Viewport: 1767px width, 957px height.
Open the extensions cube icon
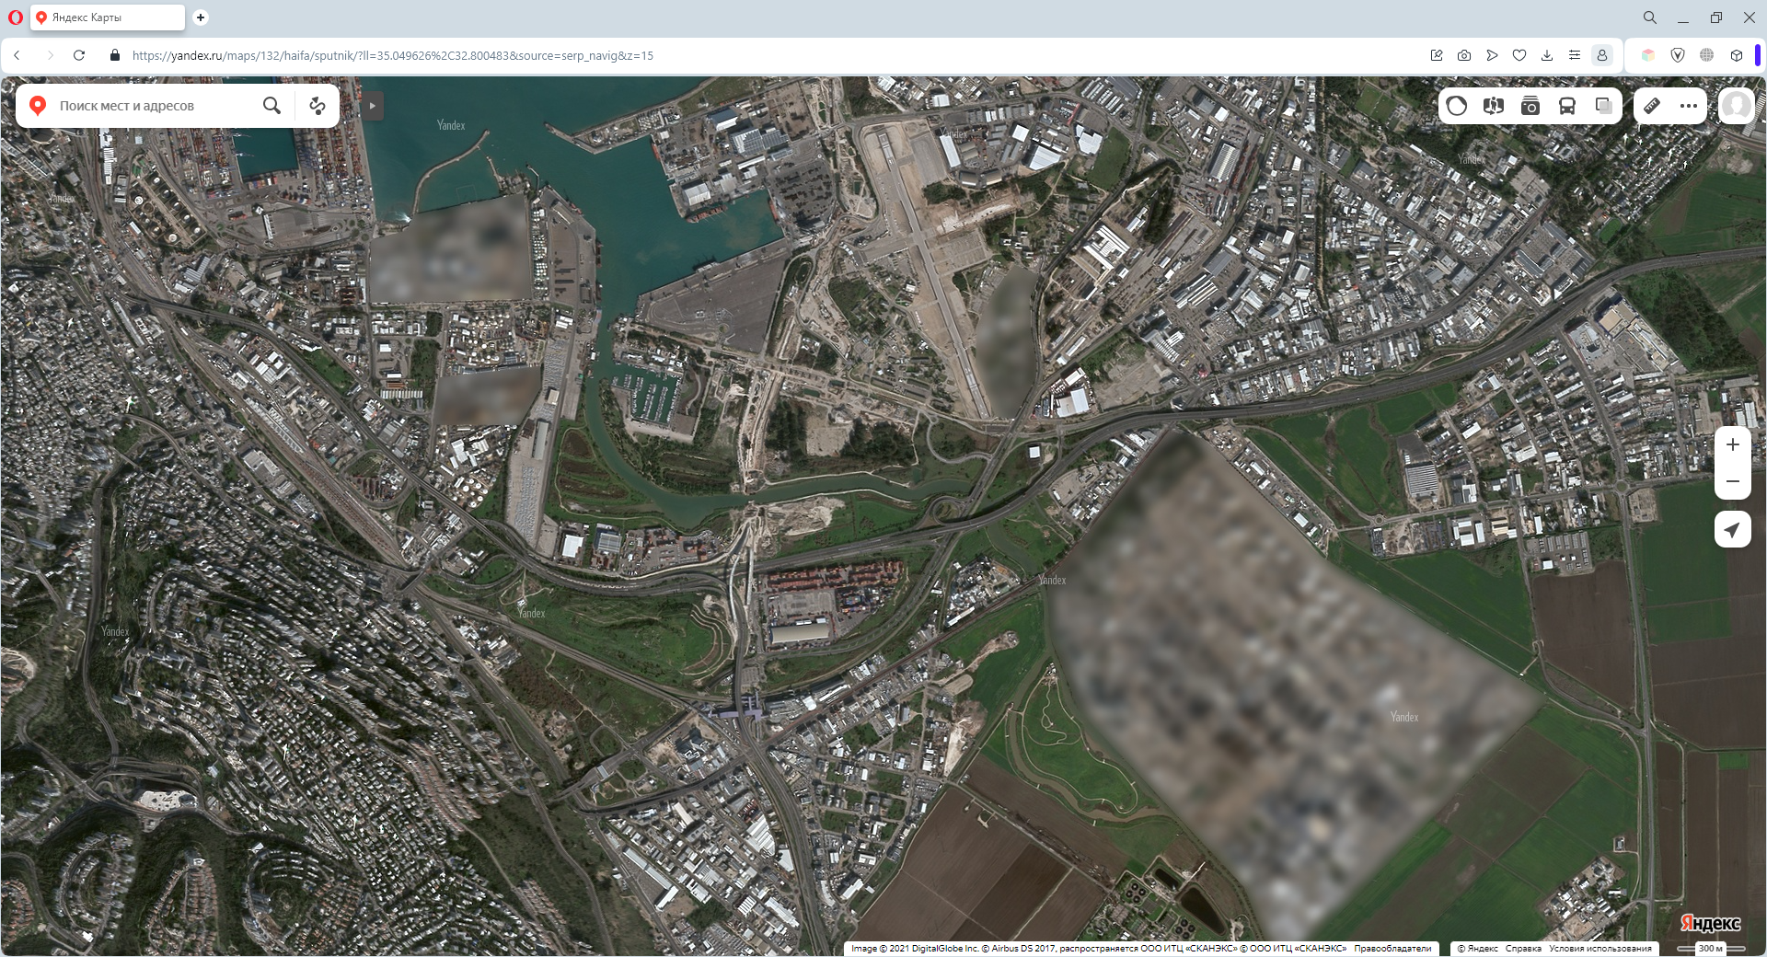(x=1737, y=55)
